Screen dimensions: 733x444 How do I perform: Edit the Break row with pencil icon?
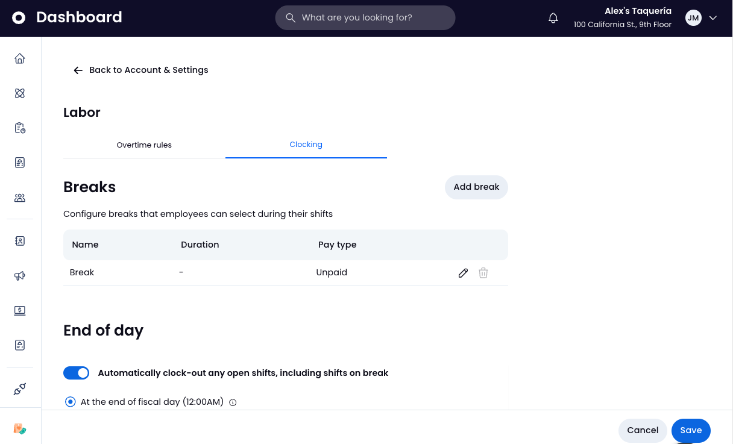click(463, 273)
